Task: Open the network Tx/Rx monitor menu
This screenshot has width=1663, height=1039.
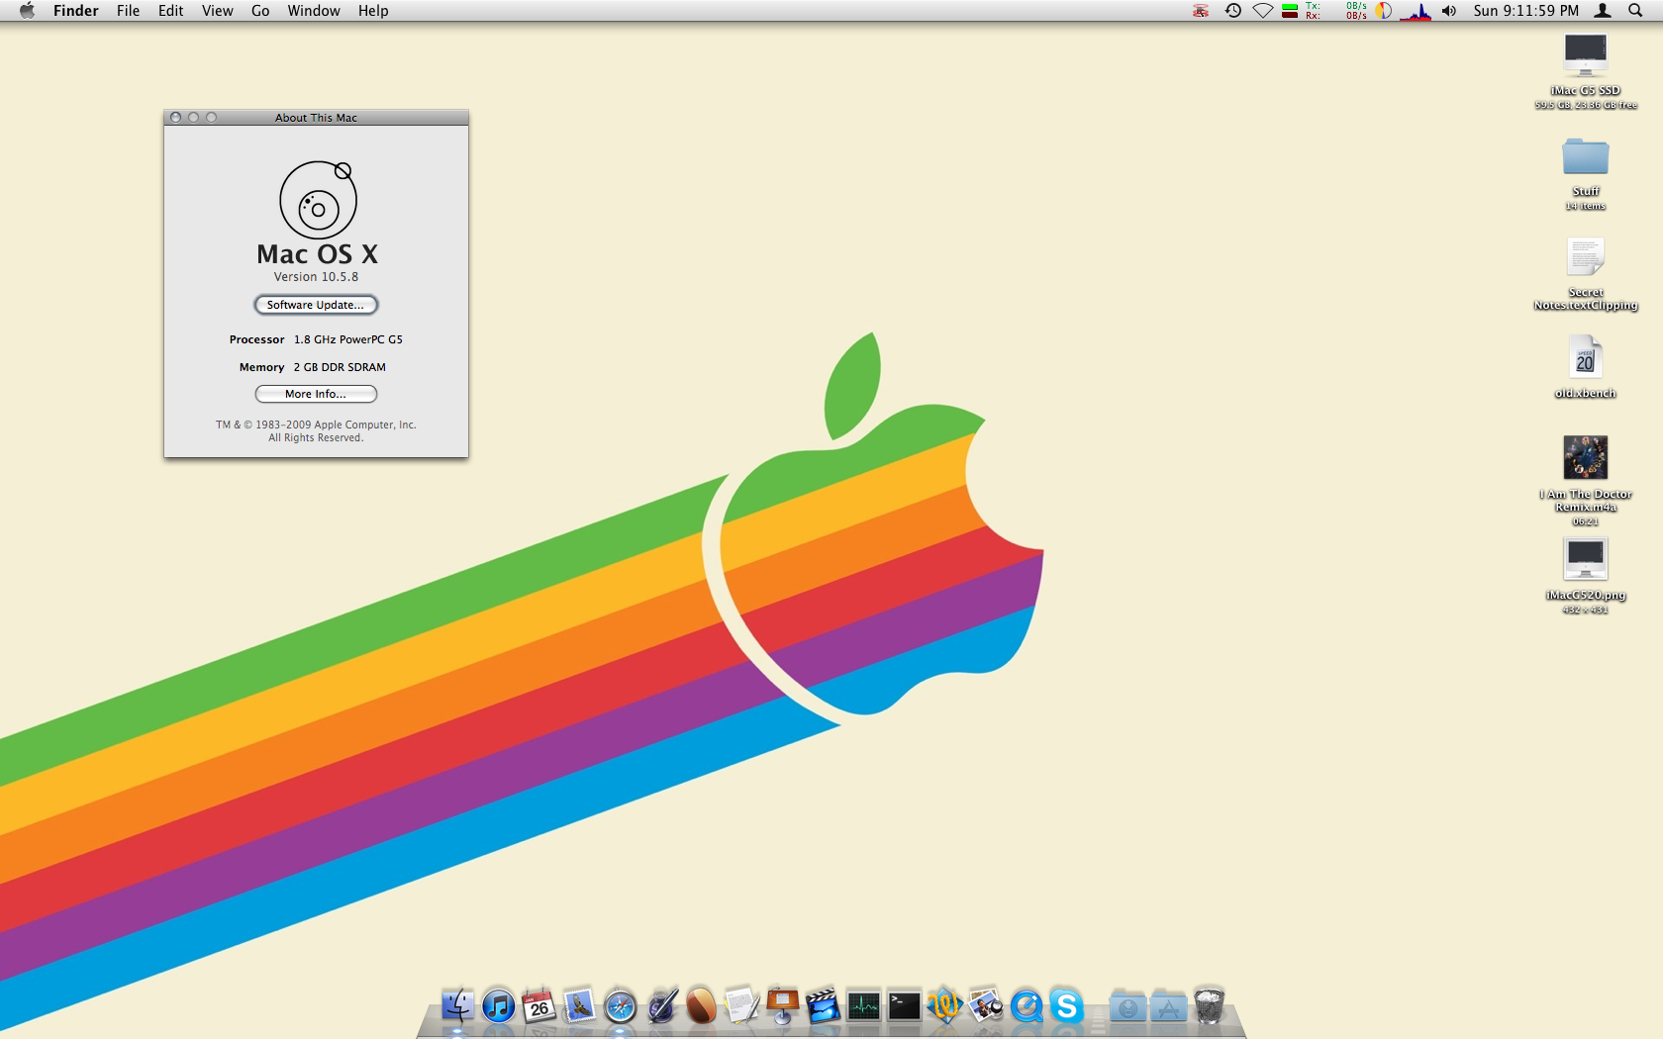Action: (1335, 11)
